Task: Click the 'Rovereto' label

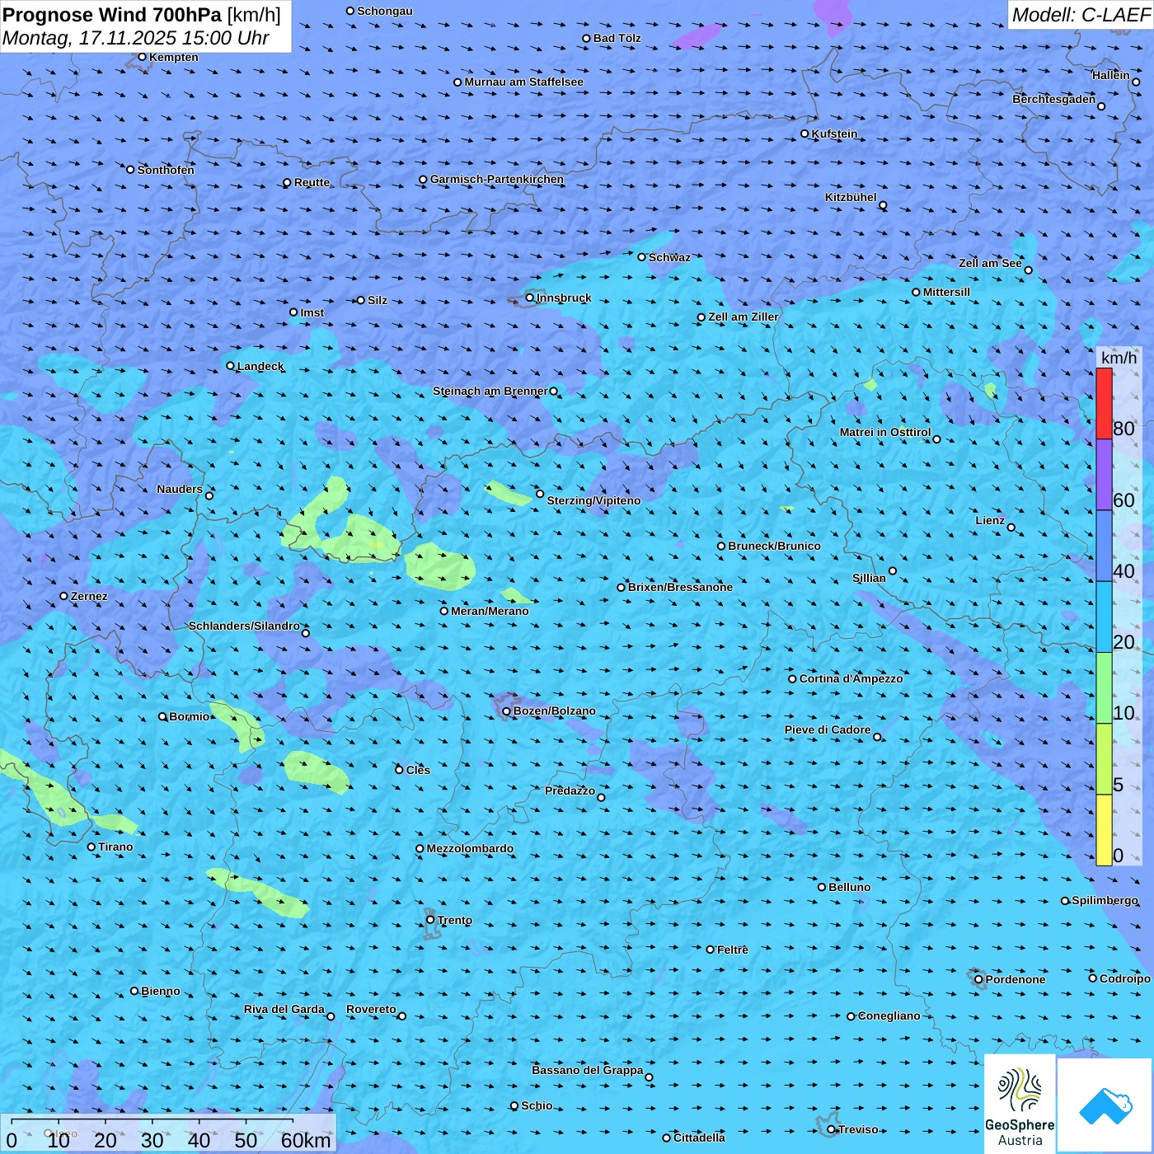Action: click(x=371, y=1009)
